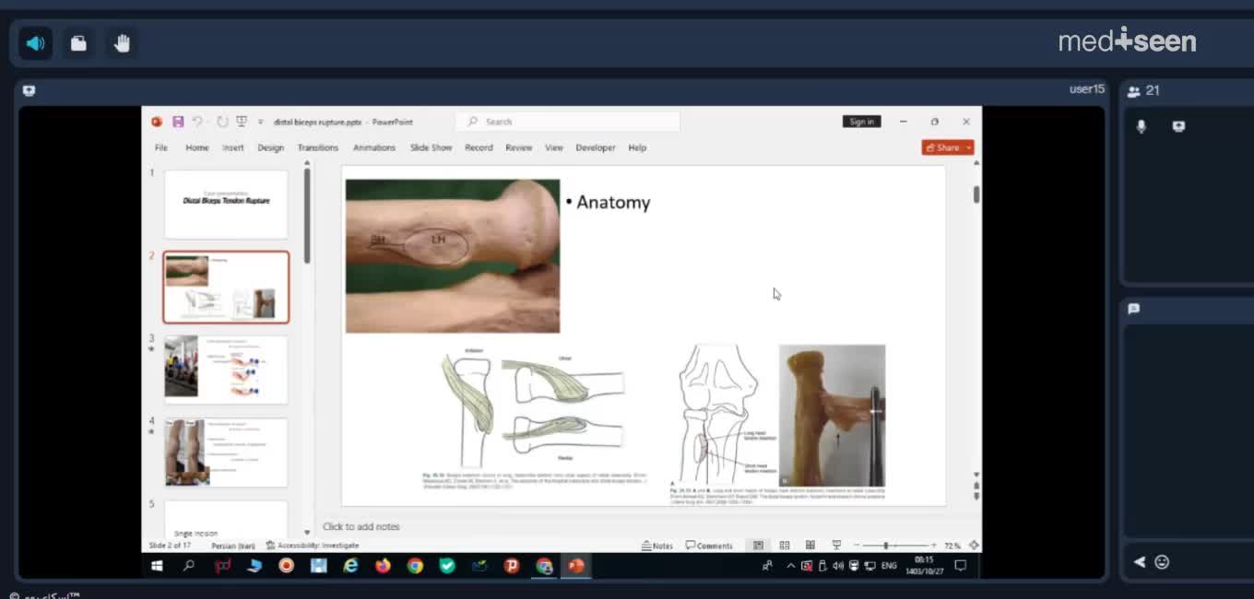Click the Save icon in the quick access toolbar
1254x599 pixels.
coord(178,122)
